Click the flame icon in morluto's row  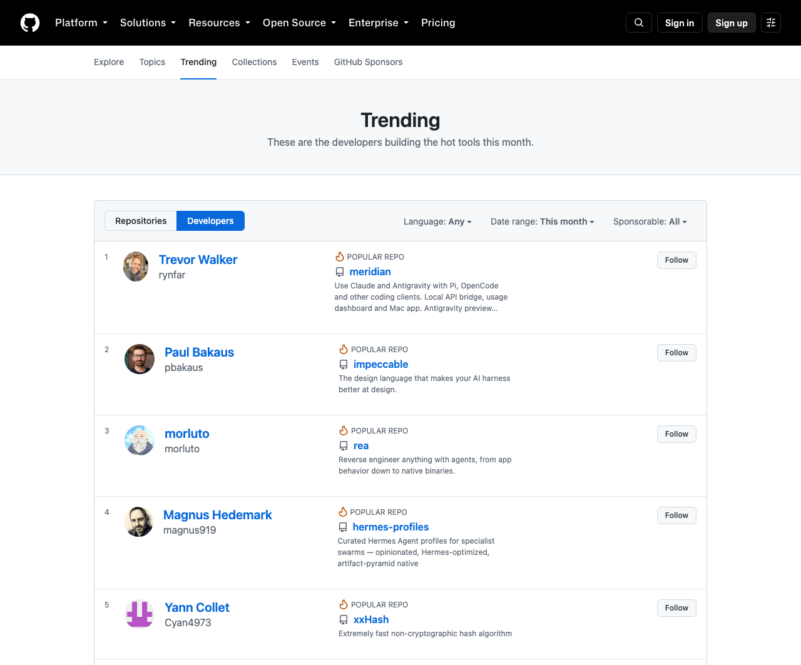[344, 430]
